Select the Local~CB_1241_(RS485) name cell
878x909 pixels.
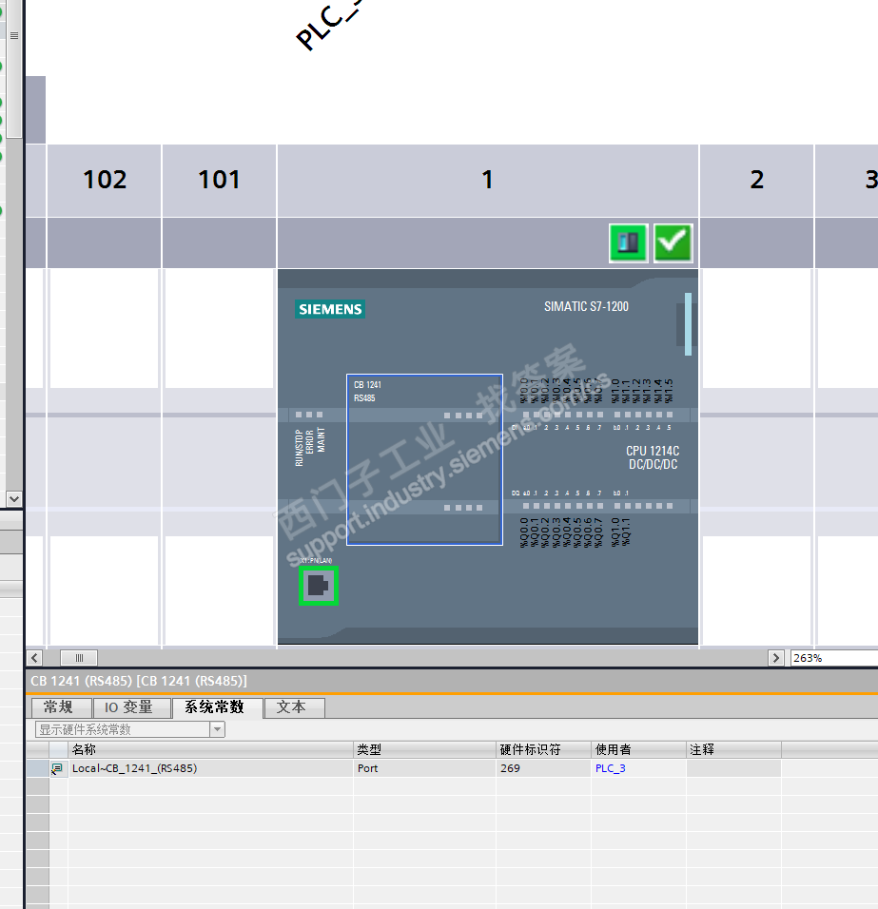[x=210, y=768]
